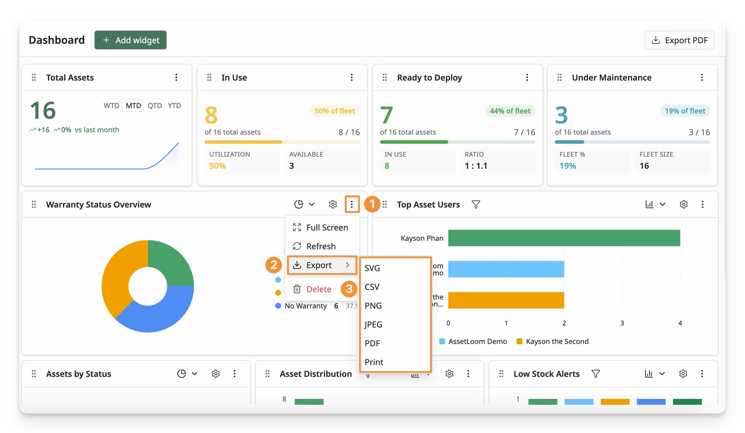Open Low Stock Alerts settings gear
745x433 pixels.
683,374
